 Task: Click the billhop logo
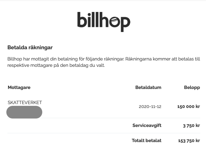coord(104,22)
